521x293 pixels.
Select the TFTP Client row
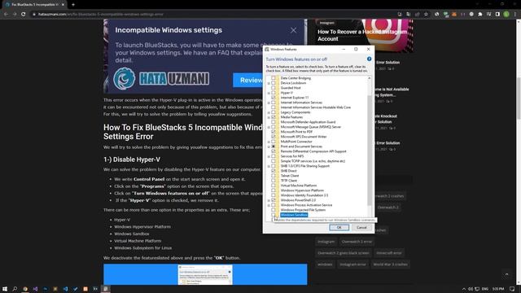(x=289, y=181)
